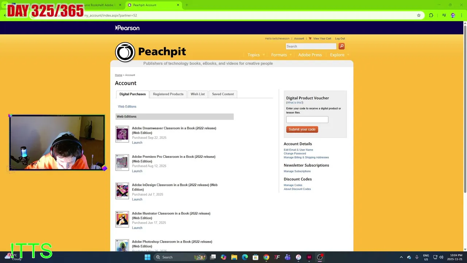Open the OBS Studio taskbar icon
Screen dimensions: 467x263
pyautogui.click(x=320, y=257)
